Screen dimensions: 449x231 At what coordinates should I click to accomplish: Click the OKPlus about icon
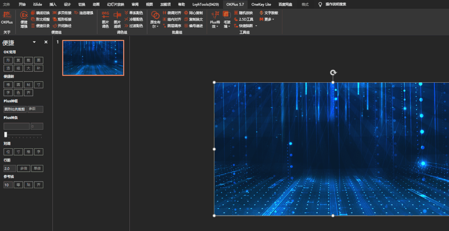click(x=7, y=18)
